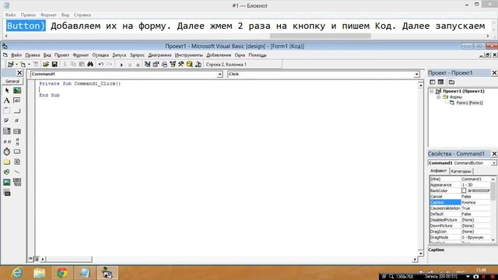The image size is (498, 280).
Task: Open Properties object selector Command1 dropdown
Action: [494, 163]
